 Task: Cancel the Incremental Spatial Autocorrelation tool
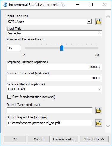pyautogui.click(x=39, y=139)
